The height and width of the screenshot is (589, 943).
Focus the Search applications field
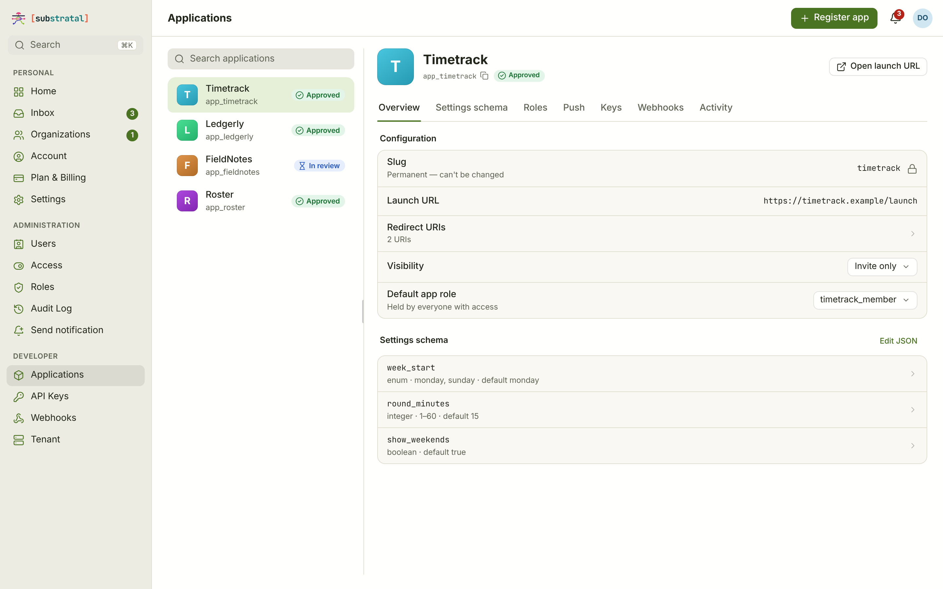click(261, 59)
